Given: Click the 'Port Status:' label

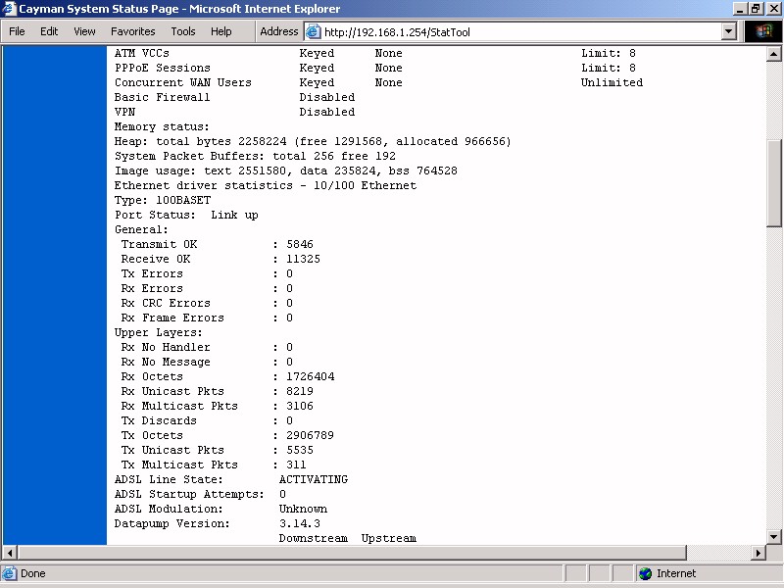Looking at the screenshot, I should [x=155, y=215].
